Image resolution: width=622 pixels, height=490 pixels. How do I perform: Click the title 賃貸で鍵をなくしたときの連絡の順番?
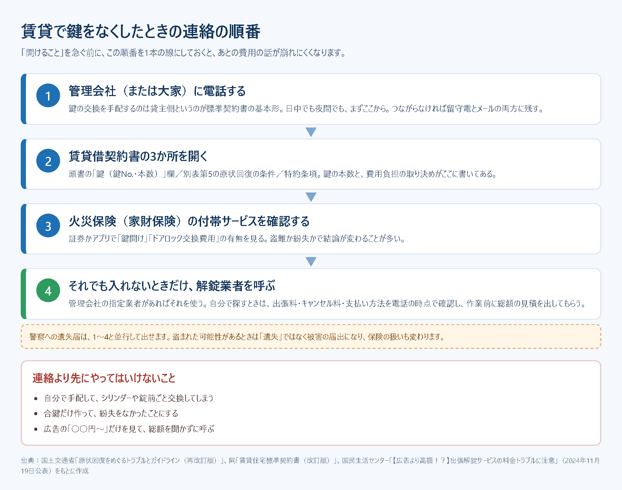[141, 31]
